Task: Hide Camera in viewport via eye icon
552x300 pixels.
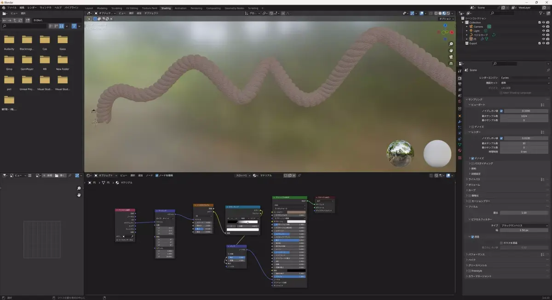Action: click(x=544, y=27)
